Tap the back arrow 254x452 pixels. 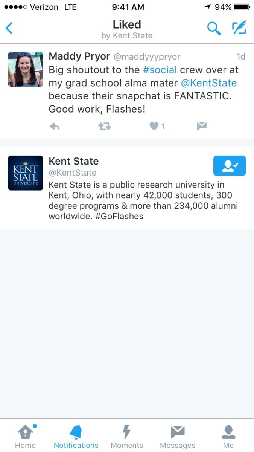[x=9, y=28]
